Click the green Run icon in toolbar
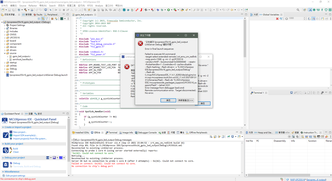The width and height of the screenshot is (332, 181). click(168, 10)
